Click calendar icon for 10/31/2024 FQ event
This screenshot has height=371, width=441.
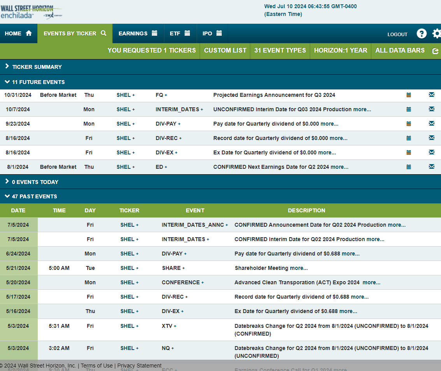click(x=409, y=95)
